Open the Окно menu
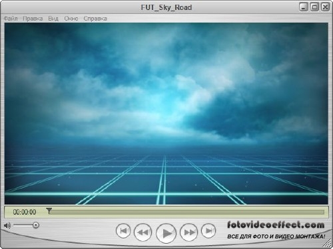The image size is (333, 249). [71, 19]
